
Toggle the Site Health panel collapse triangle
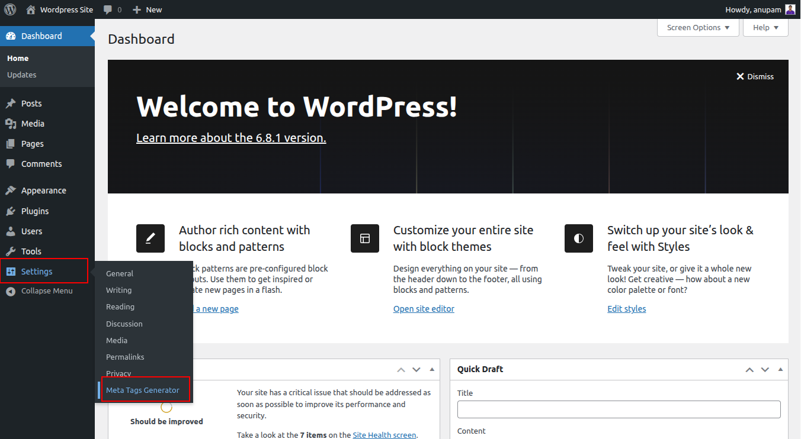(432, 369)
